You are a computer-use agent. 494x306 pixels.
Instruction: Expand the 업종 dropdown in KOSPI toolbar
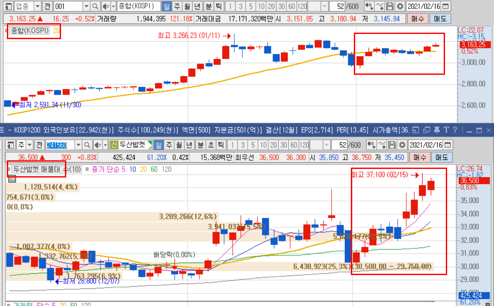coord(37,6)
